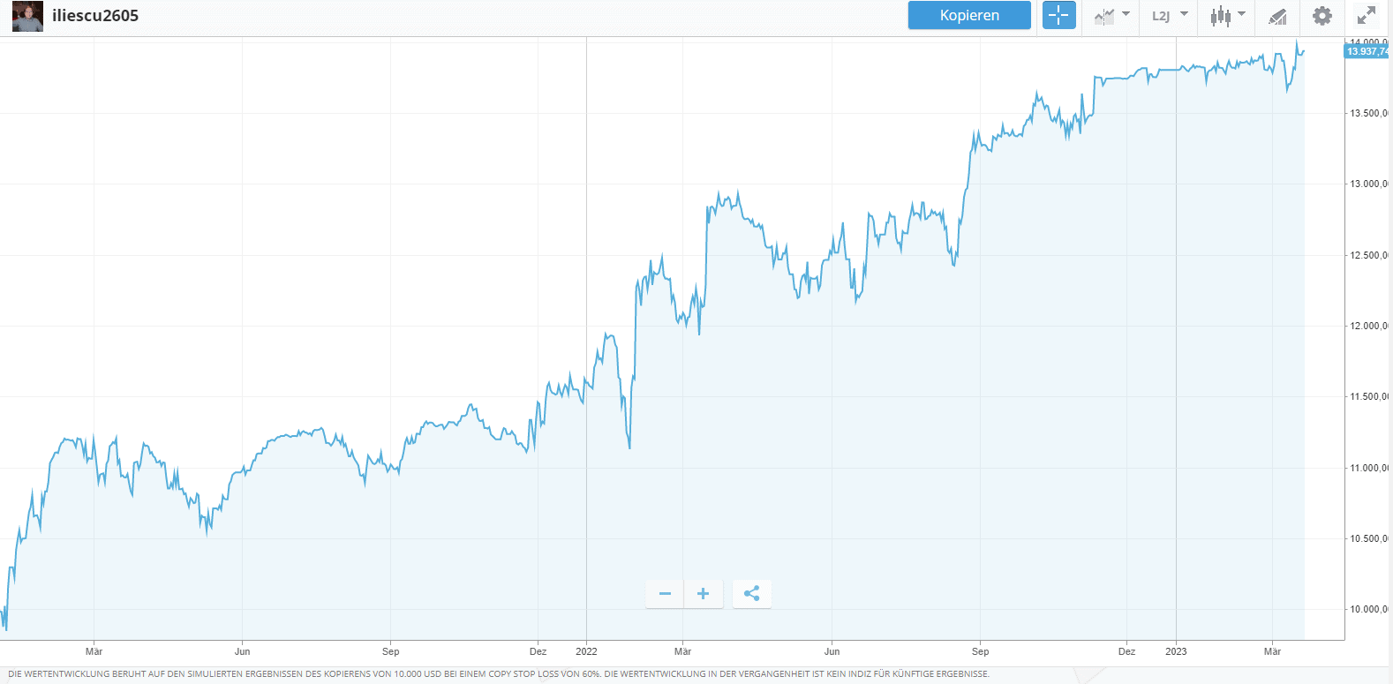Viewport: 1393px width, 684px height.
Task: Click the 2022 marker on time axis
Action: click(x=586, y=651)
